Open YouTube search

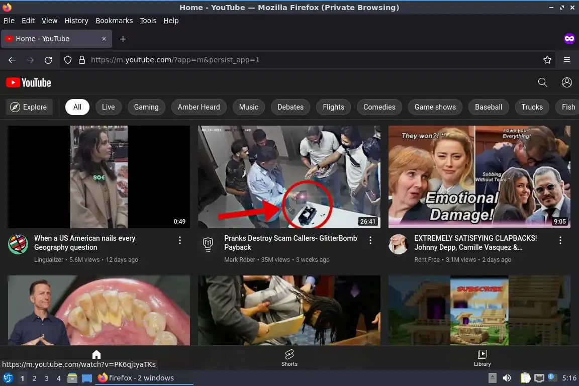(x=542, y=82)
